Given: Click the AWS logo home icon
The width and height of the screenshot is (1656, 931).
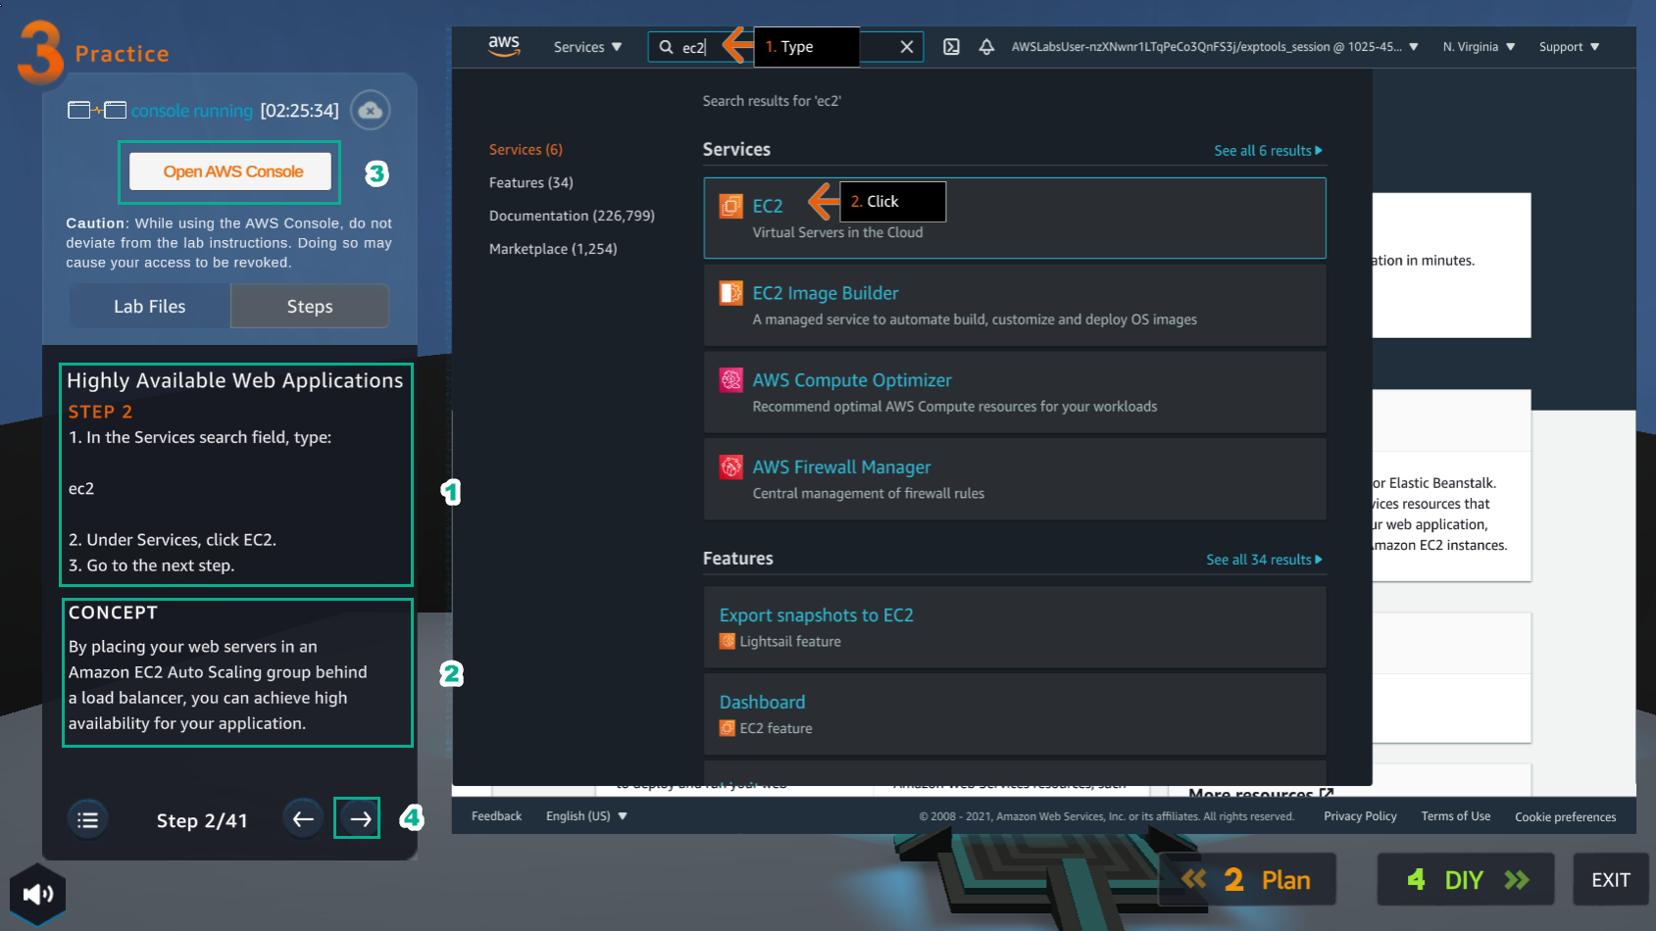Looking at the screenshot, I should click(x=504, y=46).
